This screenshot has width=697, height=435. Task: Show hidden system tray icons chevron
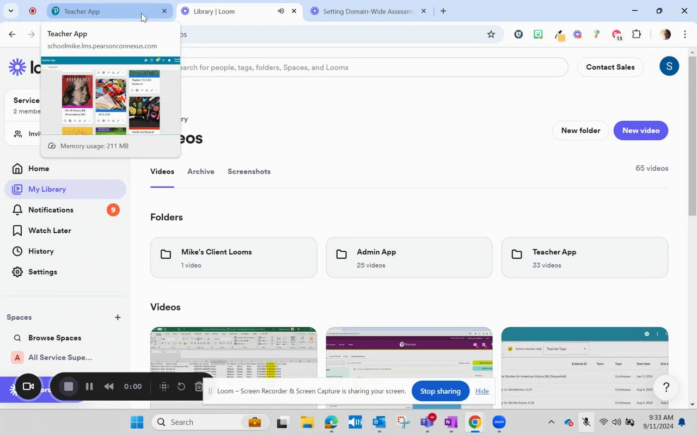coord(551,422)
